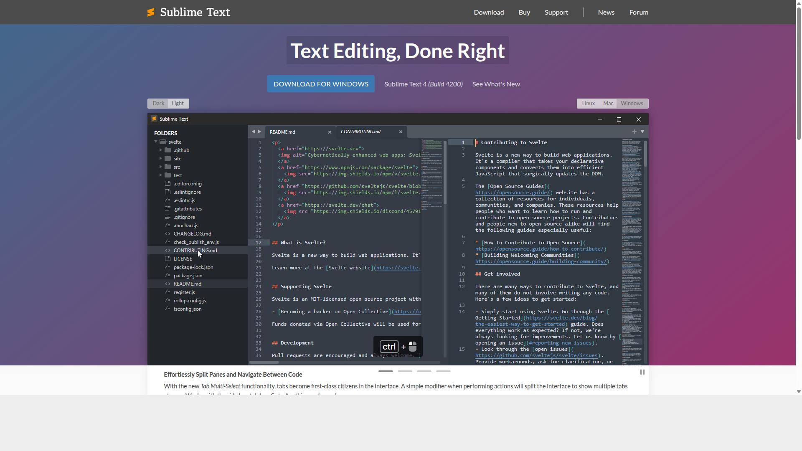Collapse the svelte root folder arrow
This screenshot has height=451, width=802.
tap(156, 142)
